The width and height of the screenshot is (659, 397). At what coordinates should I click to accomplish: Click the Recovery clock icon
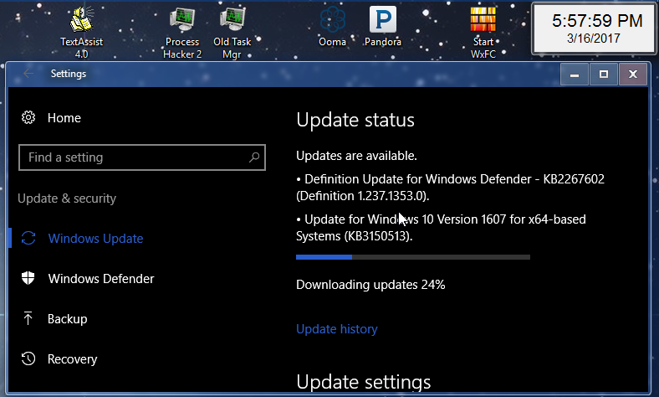(28, 359)
